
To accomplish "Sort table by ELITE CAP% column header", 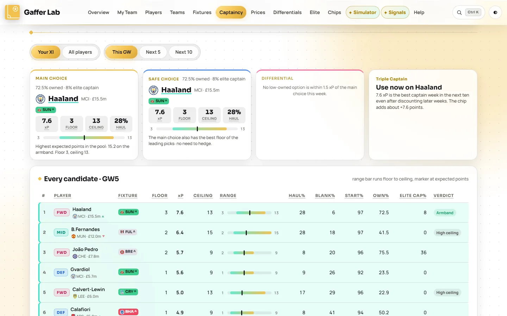I will coord(413,196).
